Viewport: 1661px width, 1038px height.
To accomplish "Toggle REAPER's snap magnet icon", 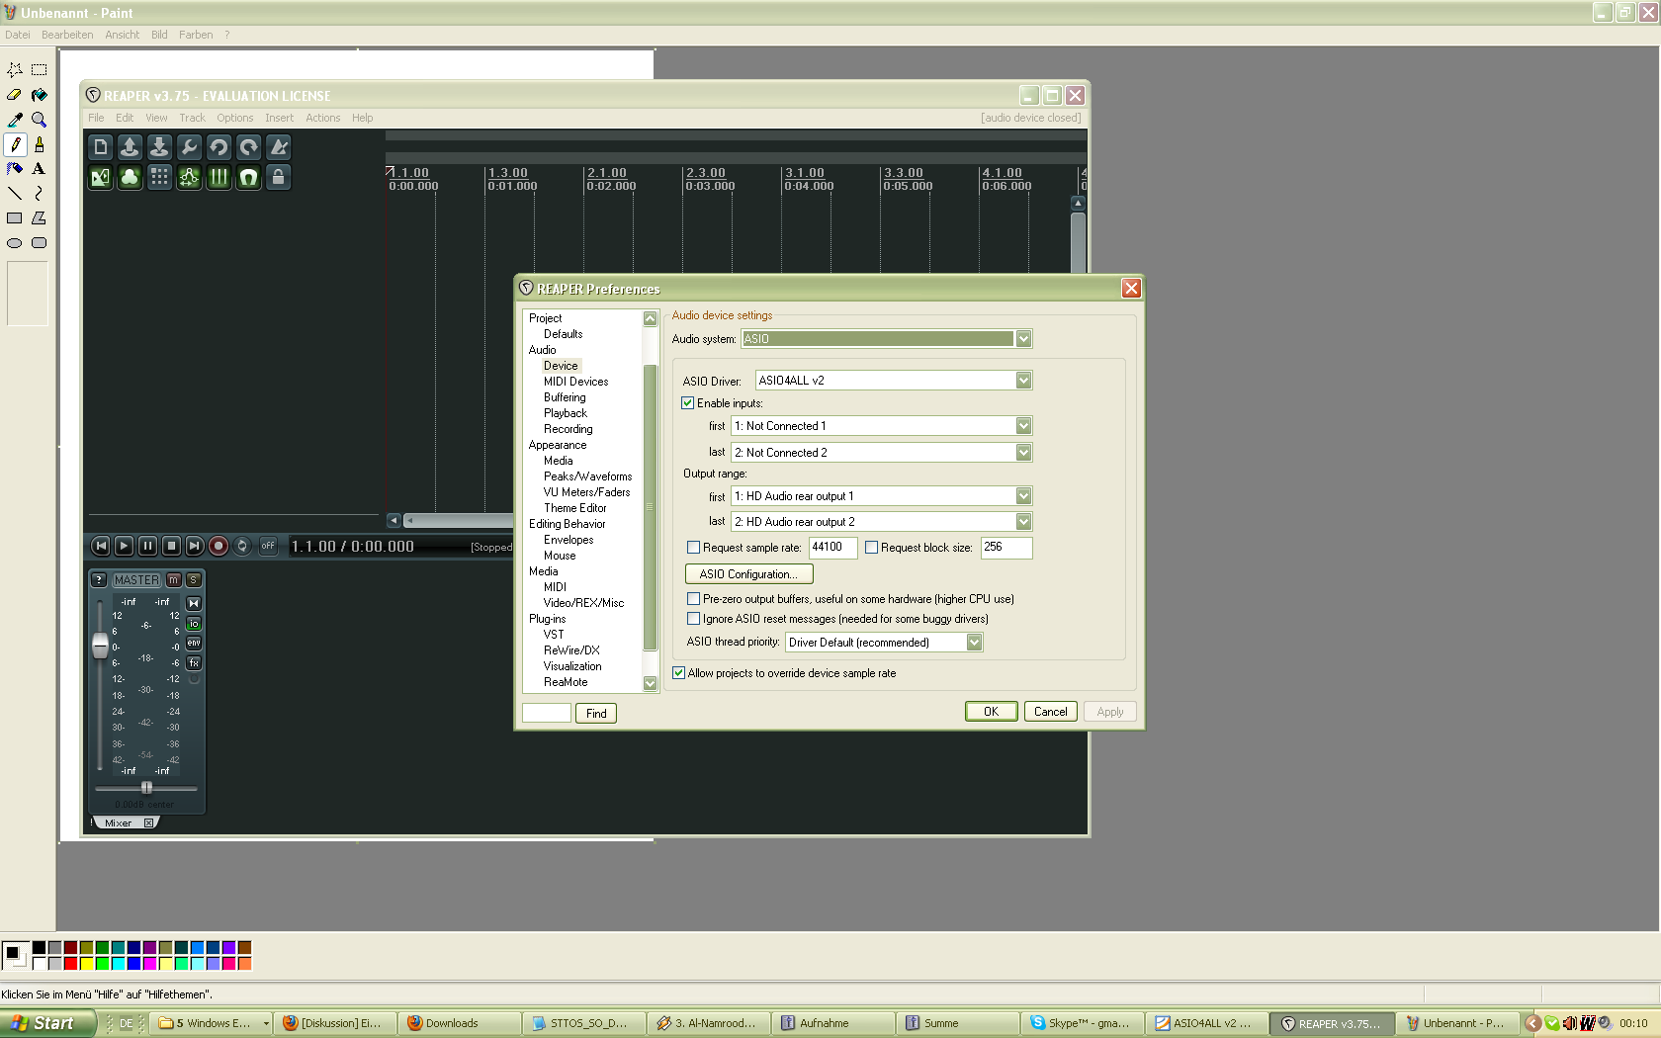I will pyautogui.click(x=249, y=177).
